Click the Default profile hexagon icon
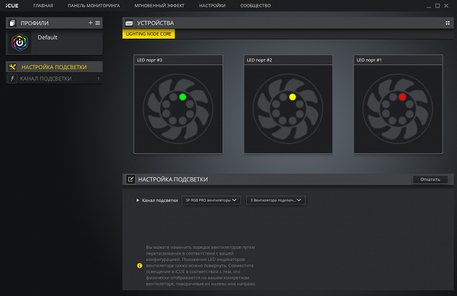The image size is (457, 296). pyautogui.click(x=19, y=43)
